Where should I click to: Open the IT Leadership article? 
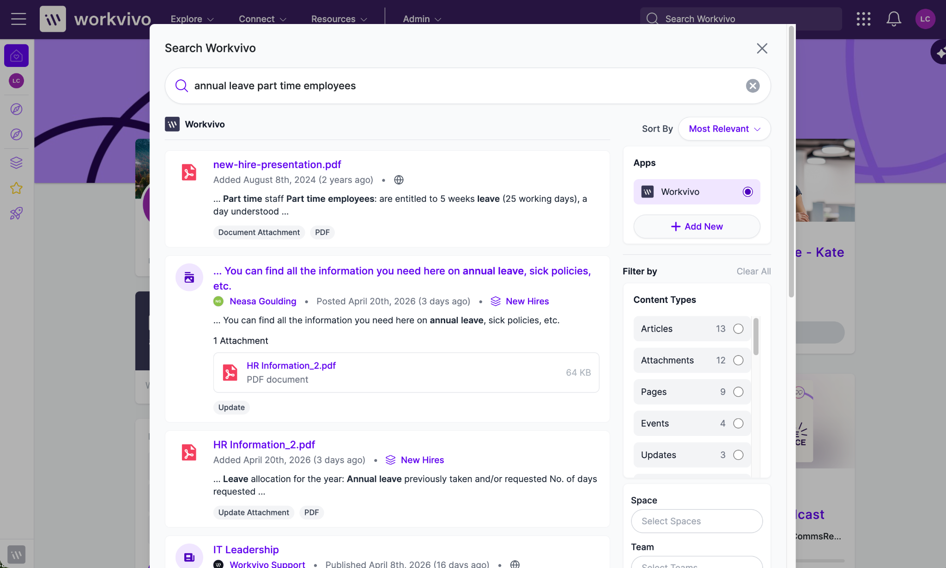coord(246,550)
